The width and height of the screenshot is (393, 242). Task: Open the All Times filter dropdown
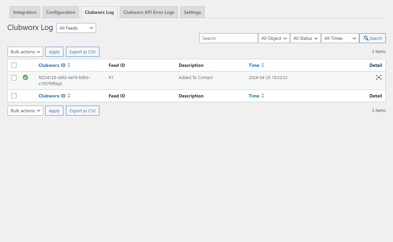pos(340,38)
